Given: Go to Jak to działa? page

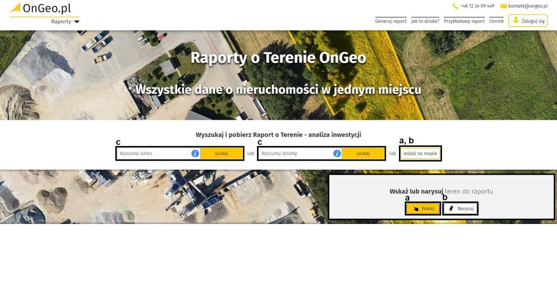Looking at the screenshot, I should point(425,21).
